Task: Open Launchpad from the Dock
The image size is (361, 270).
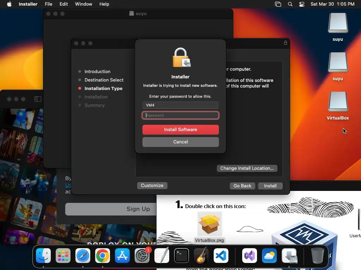Action: (x=63, y=256)
